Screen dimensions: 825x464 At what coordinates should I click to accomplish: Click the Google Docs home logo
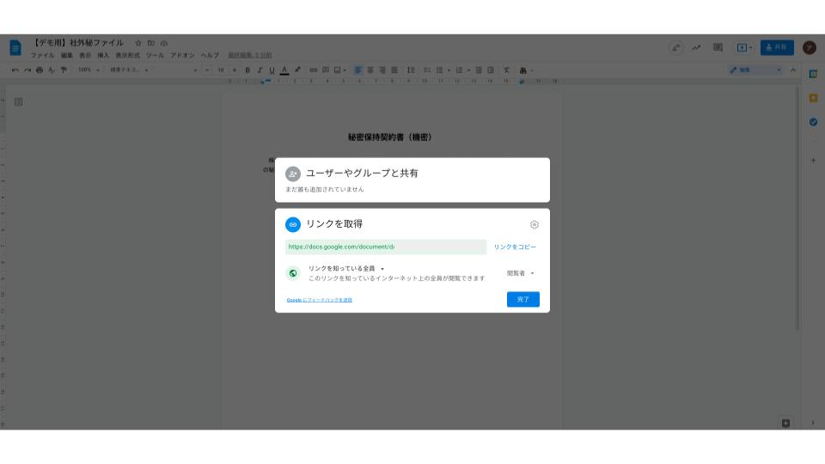[15, 48]
